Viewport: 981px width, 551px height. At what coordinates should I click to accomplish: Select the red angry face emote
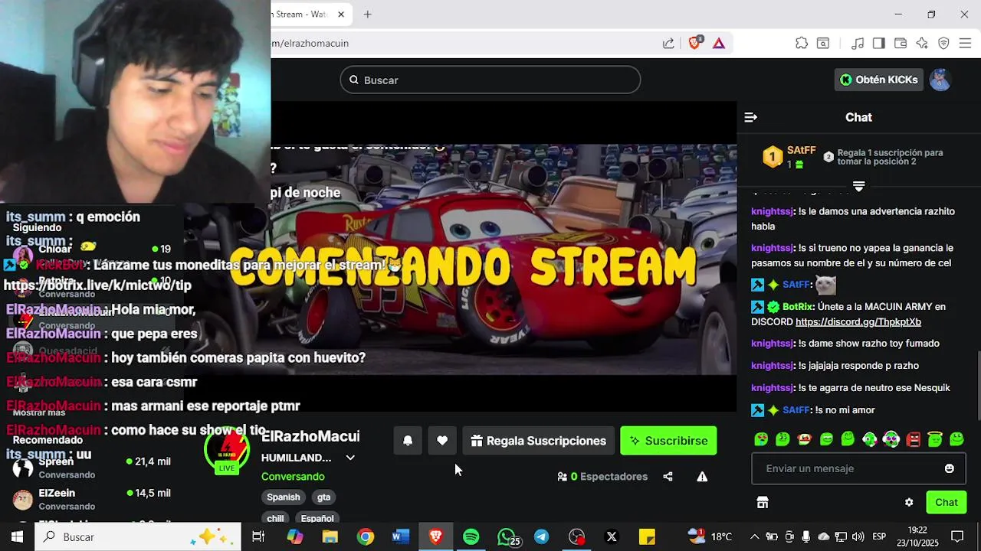coord(913,439)
